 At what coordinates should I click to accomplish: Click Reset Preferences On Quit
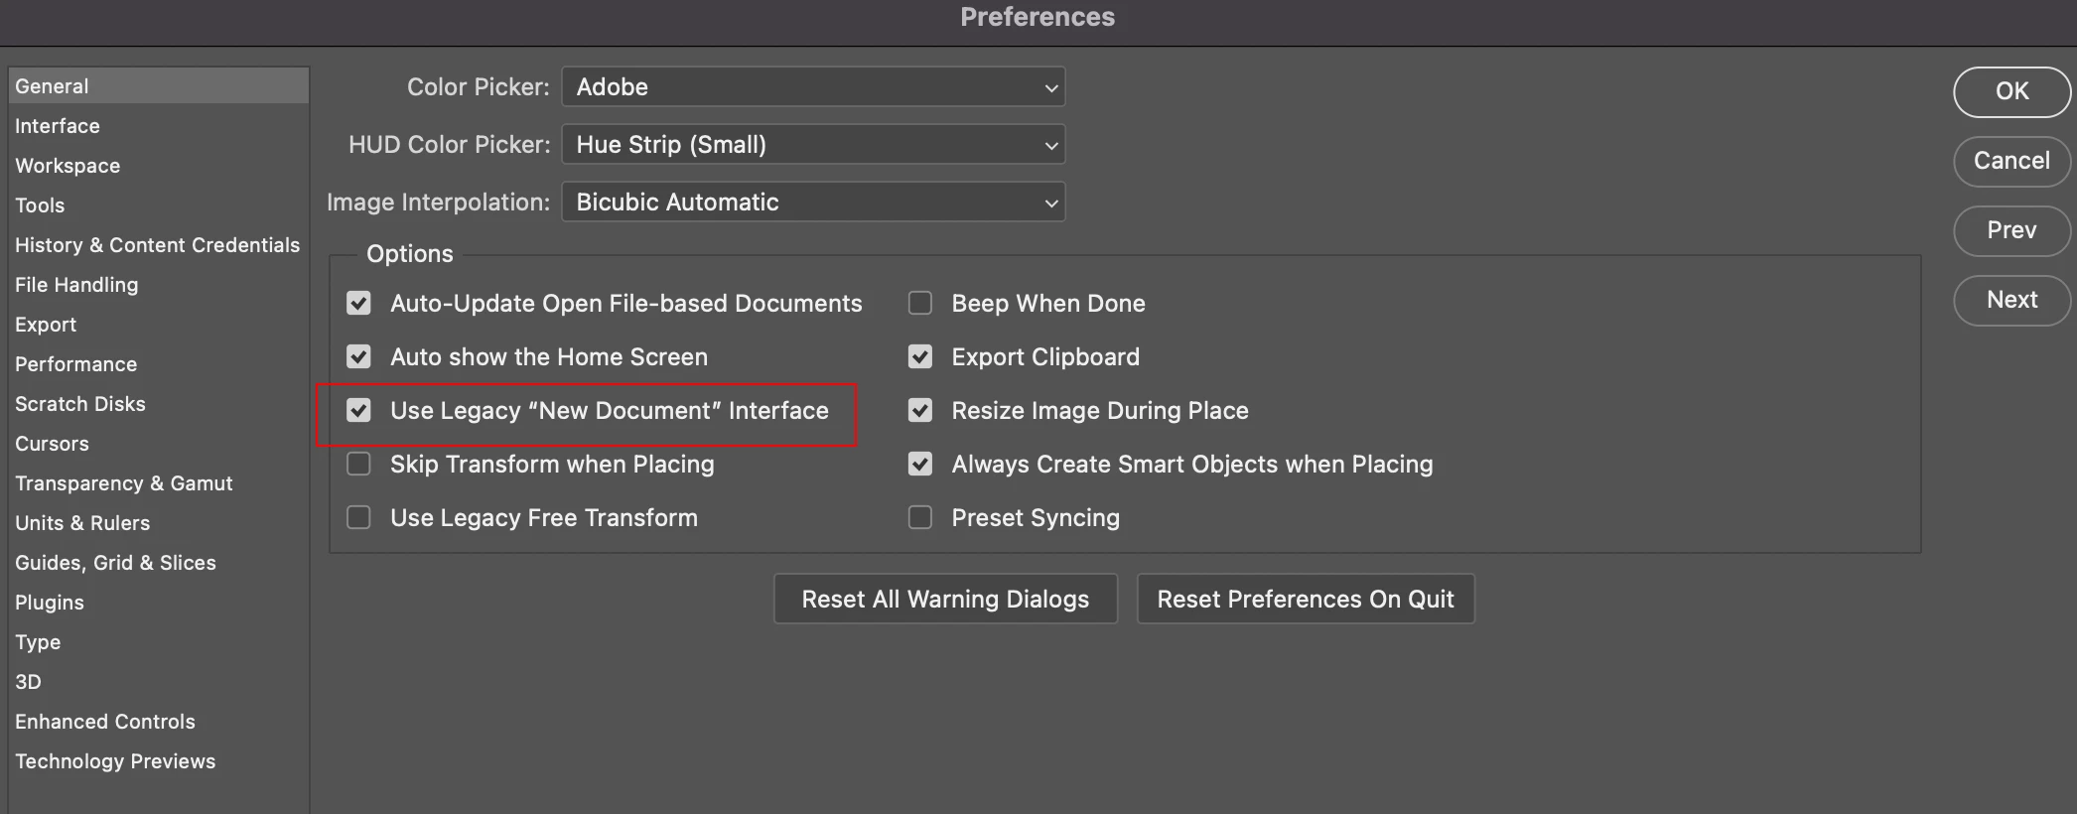[x=1305, y=599]
